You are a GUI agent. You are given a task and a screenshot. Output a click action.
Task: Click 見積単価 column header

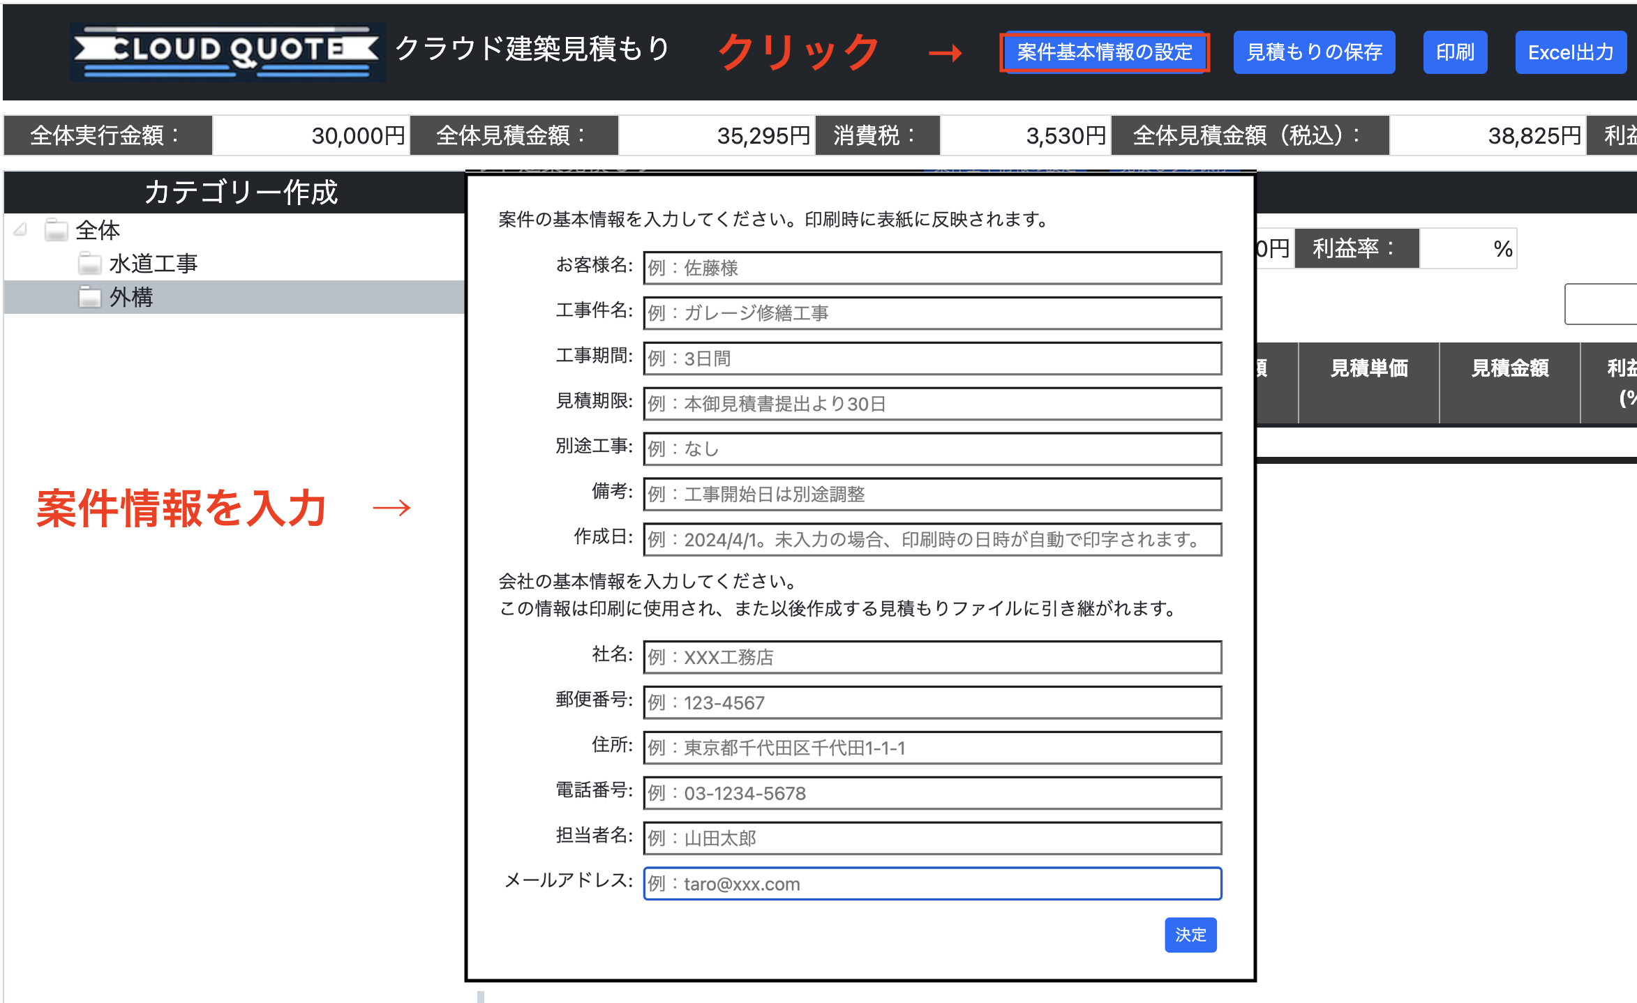1368,382
